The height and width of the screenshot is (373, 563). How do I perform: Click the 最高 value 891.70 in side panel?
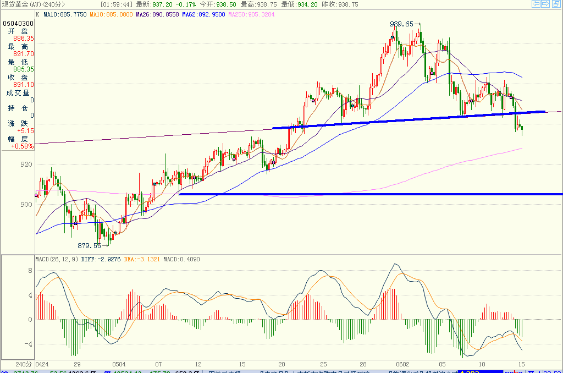(x=24, y=54)
